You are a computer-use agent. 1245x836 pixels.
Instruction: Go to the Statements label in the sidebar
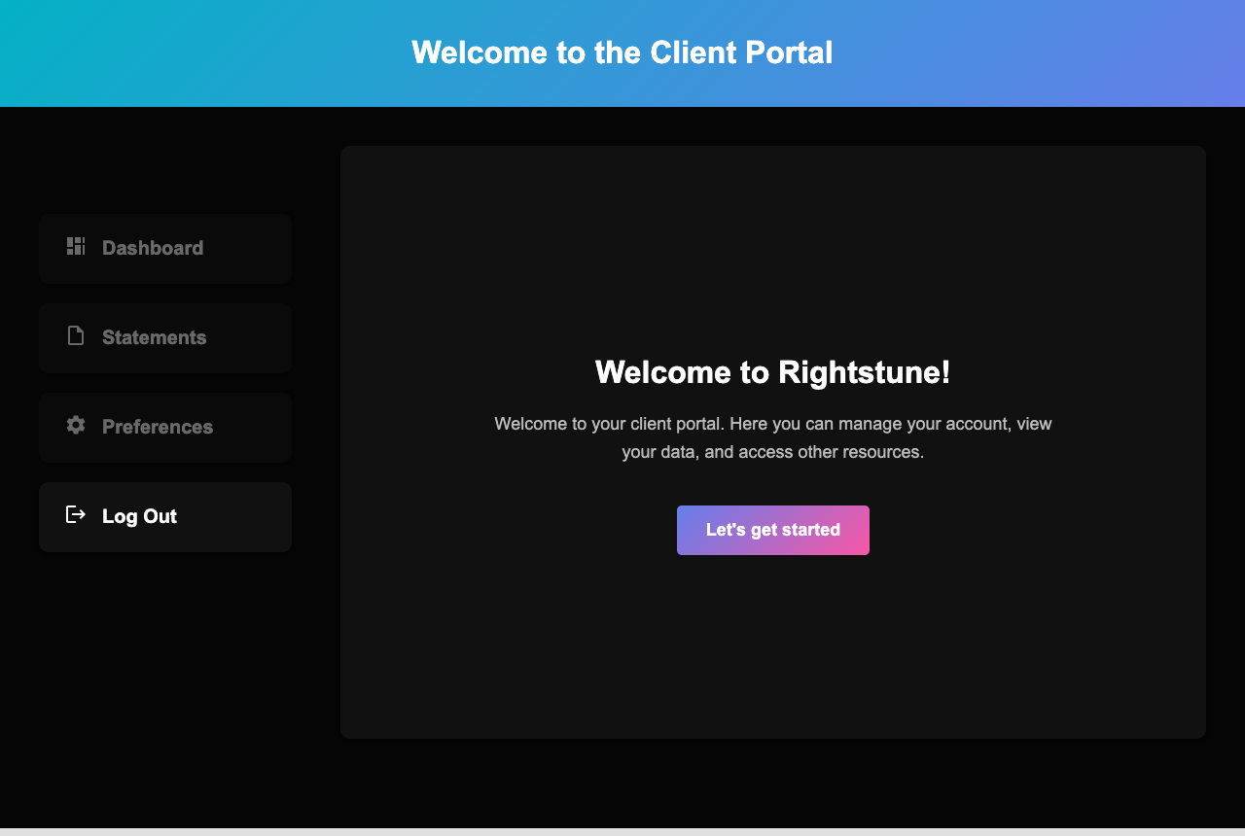point(154,337)
